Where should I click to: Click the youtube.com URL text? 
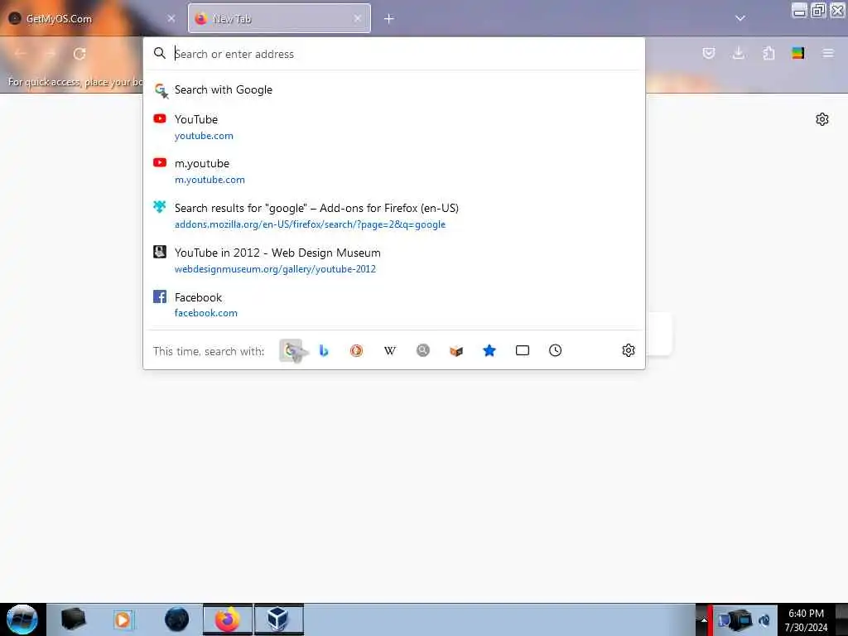click(x=204, y=136)
